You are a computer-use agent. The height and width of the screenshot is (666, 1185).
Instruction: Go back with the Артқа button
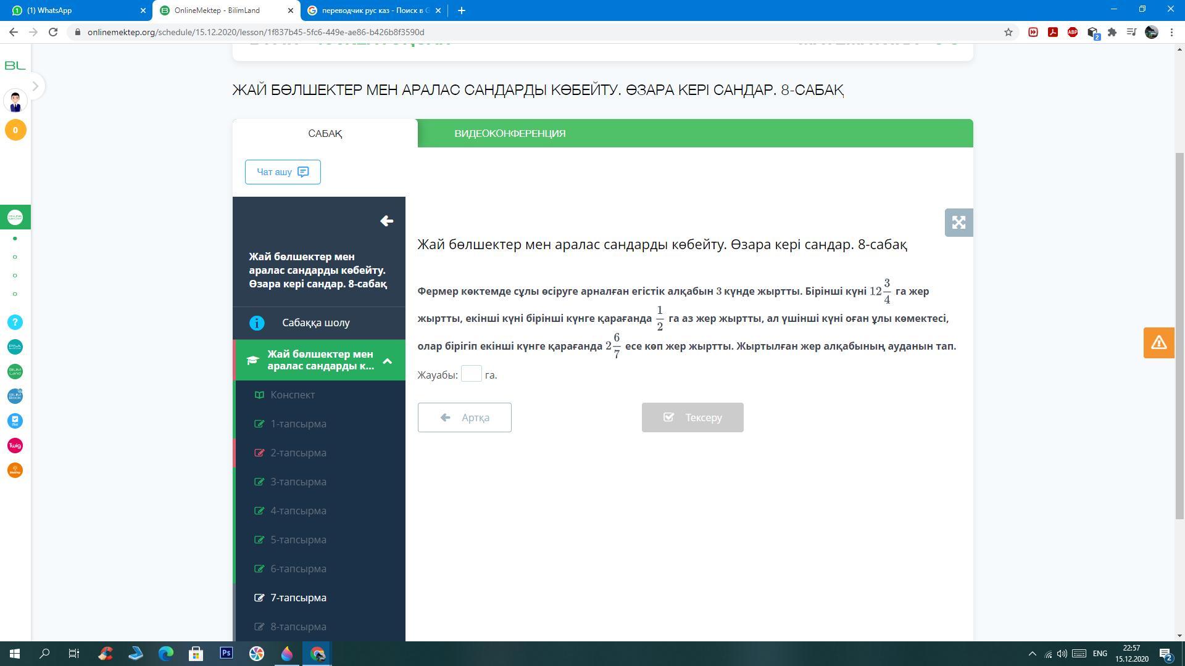coord(464,417)
